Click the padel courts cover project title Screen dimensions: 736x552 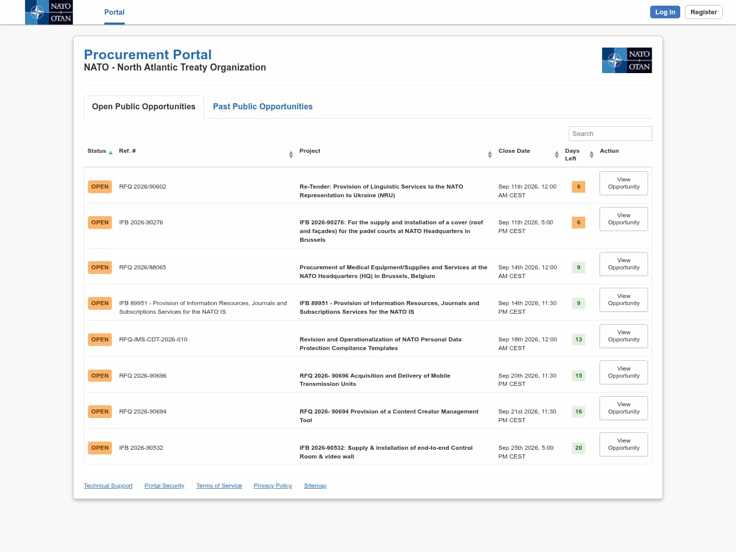click(x=392, y=231)
